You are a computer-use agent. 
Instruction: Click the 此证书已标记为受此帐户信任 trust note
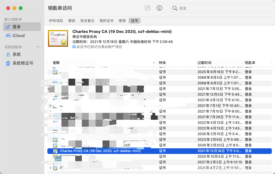point(99,47)
